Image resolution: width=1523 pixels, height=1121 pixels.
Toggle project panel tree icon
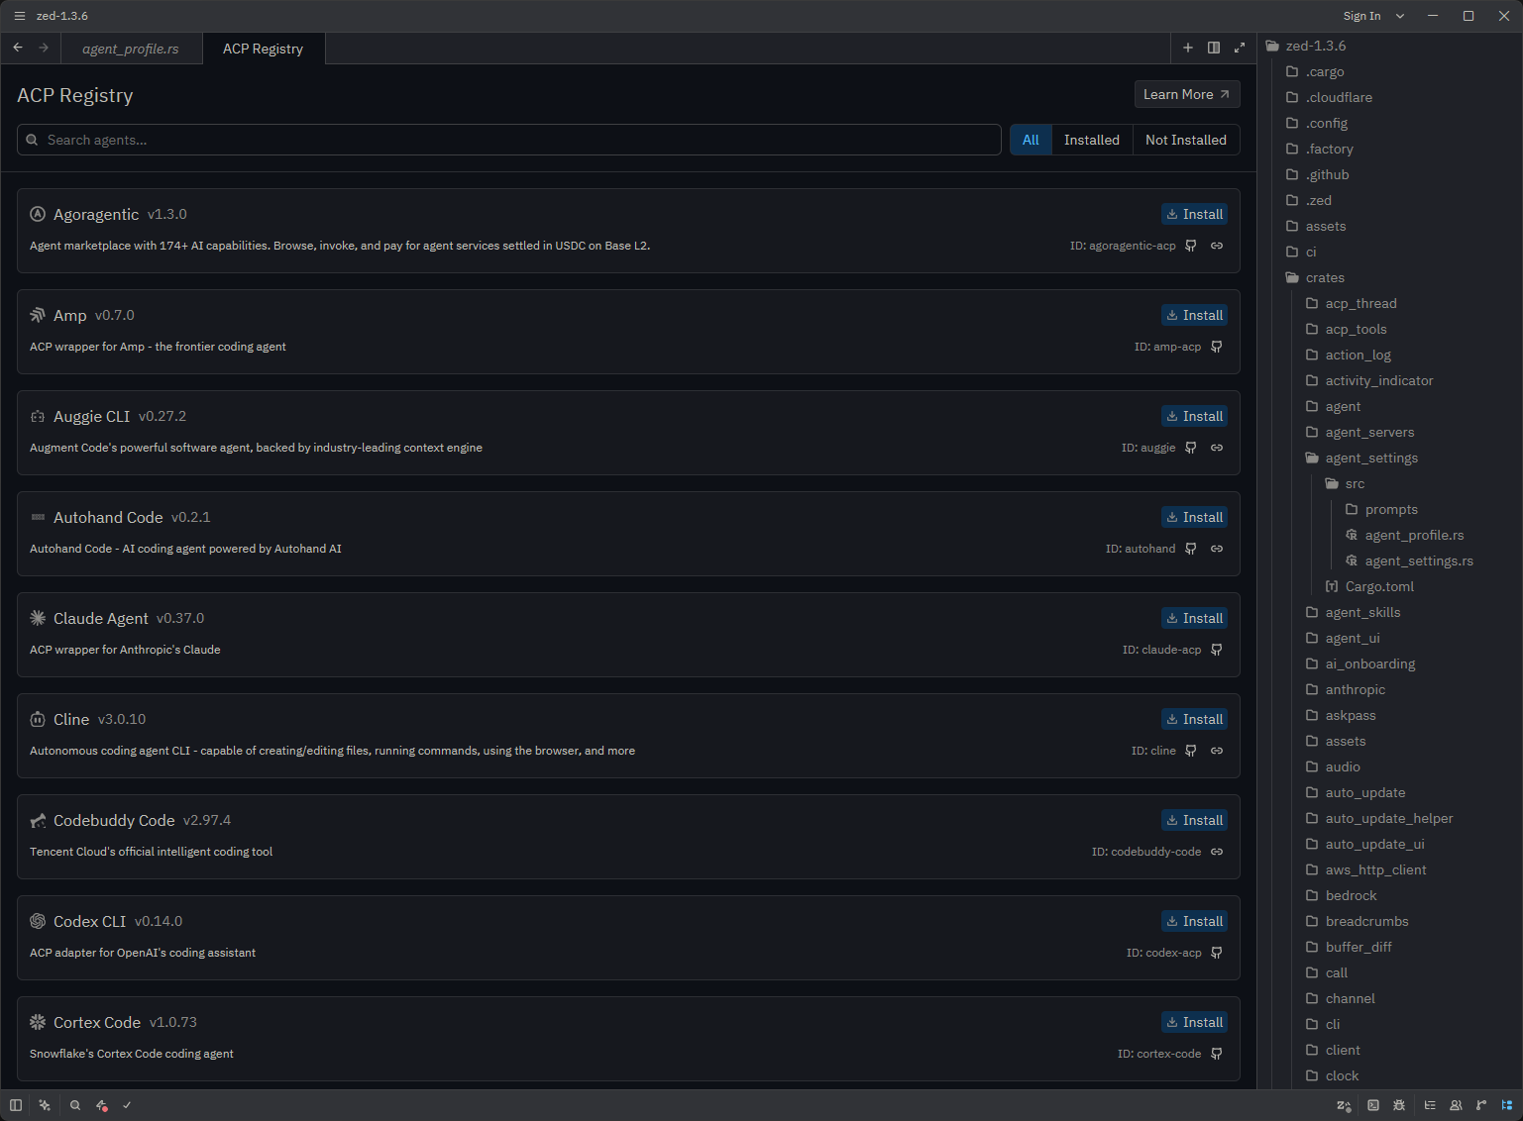click(1507, 1105)
